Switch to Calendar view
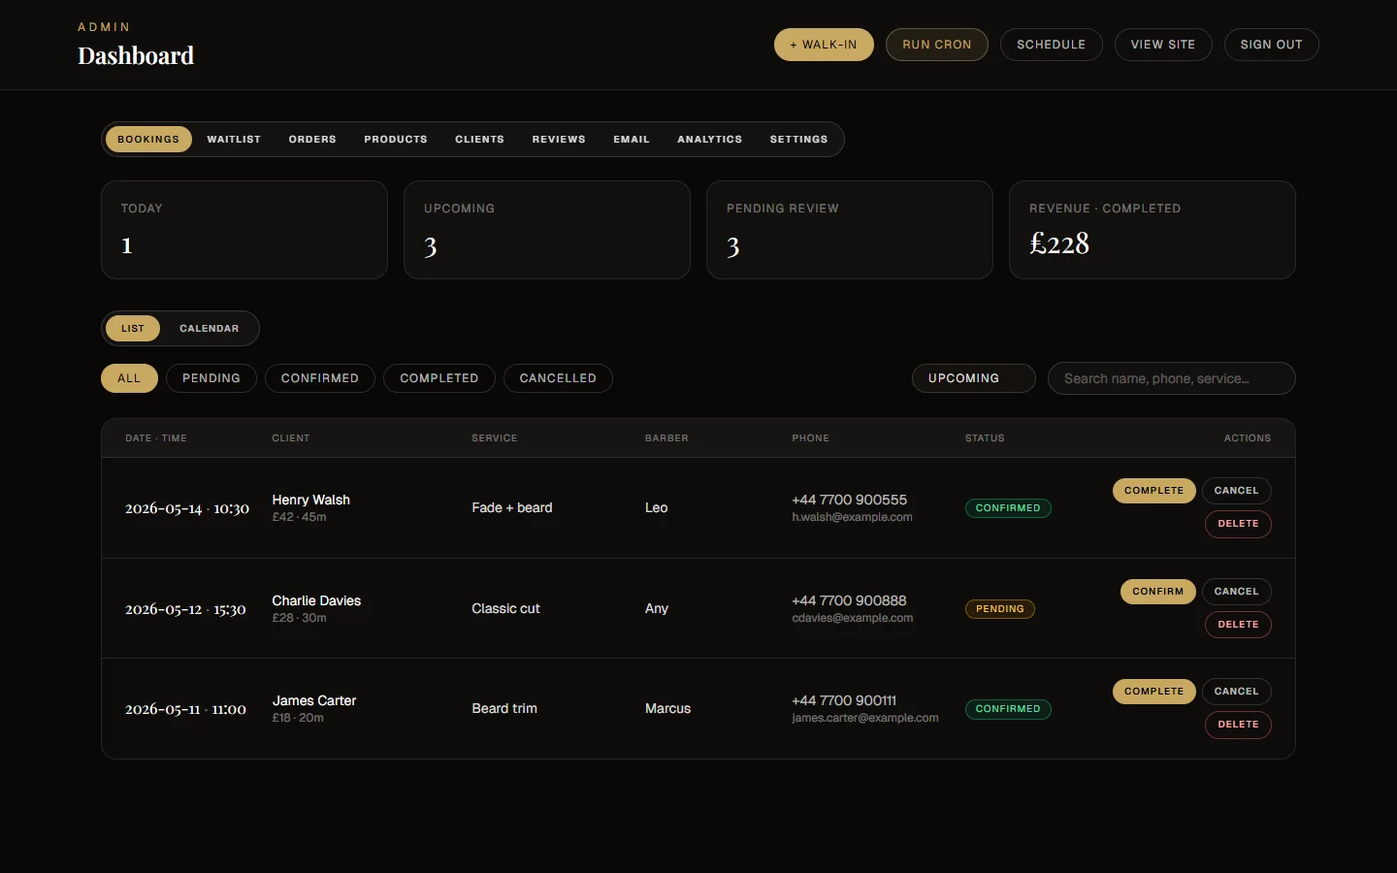 tap(209, 329)
